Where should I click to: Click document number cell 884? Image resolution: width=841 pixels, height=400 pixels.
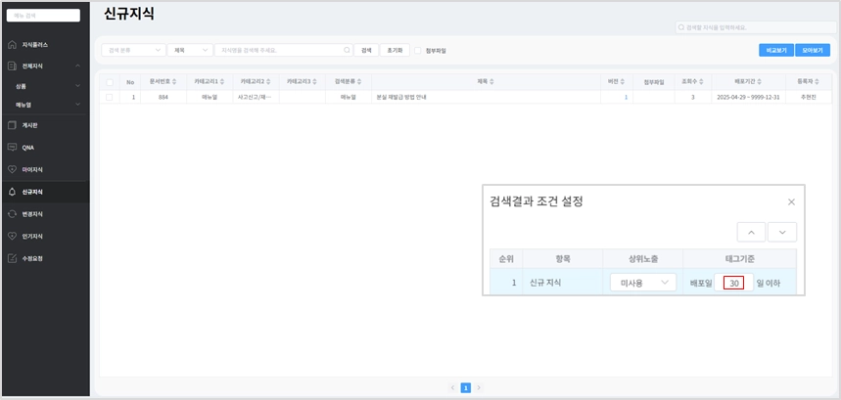(164, 98)
